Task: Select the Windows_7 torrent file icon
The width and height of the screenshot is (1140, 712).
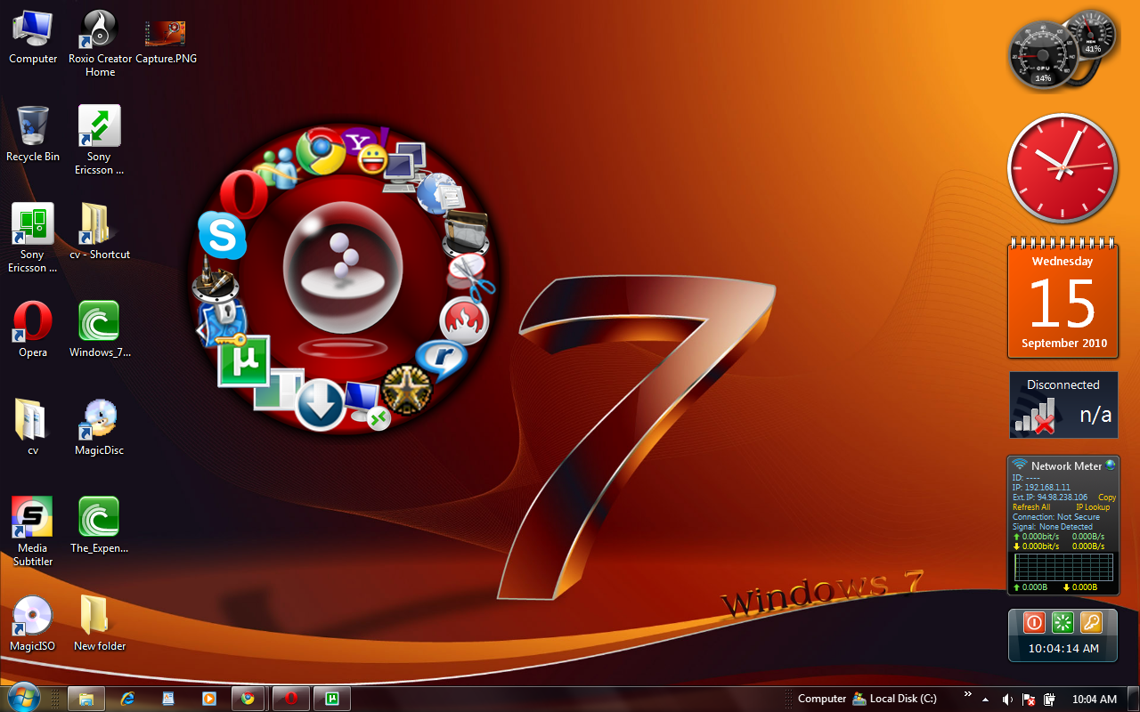Action: (100, 329)
